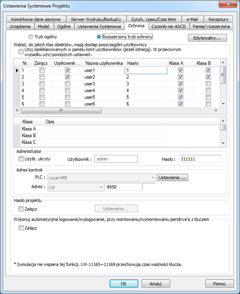The image size is (240, 294).
Task: Click the Klasa B row label
Action: [29, 136]
